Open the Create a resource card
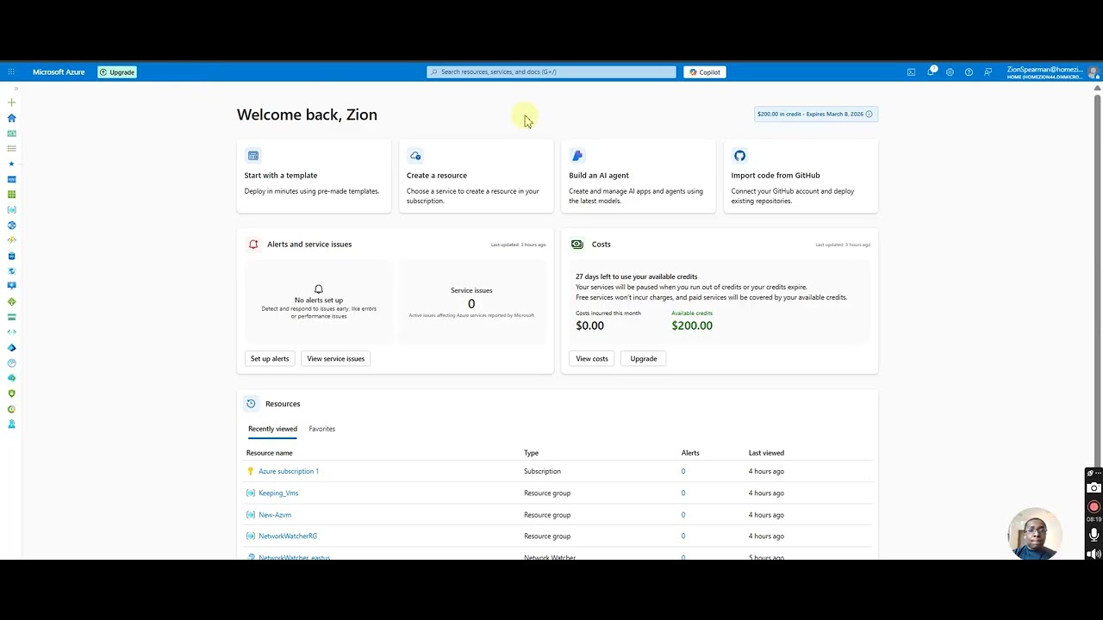Image resolution: width=1103 pixels, height=620 pixels. (476, 176)
